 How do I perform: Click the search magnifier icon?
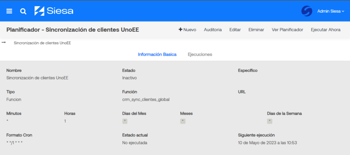click(x=23, y=11)
